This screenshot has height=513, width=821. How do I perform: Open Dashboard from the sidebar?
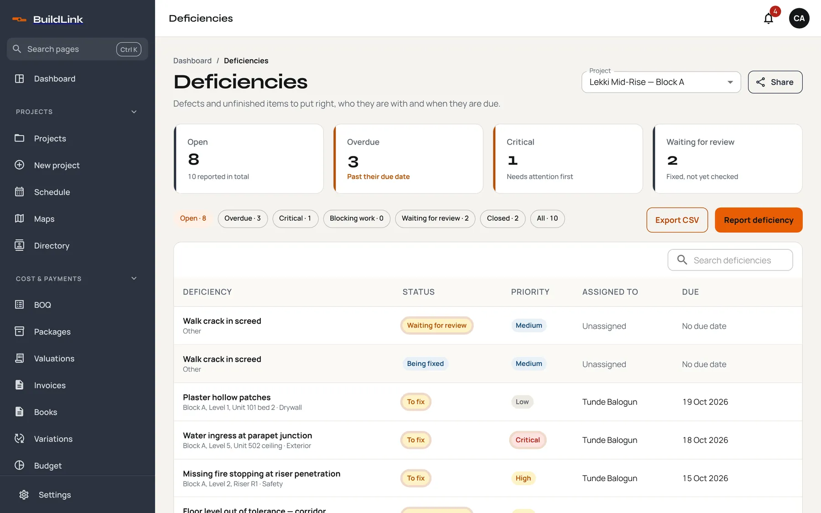tap(78, 79)
